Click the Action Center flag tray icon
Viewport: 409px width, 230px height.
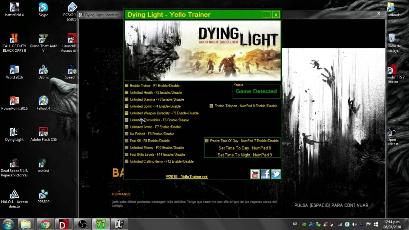368,224
